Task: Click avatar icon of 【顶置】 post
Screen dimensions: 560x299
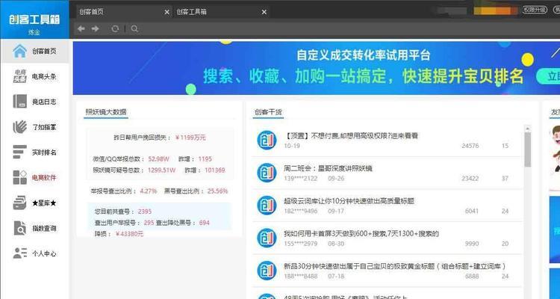Action: 267,140
